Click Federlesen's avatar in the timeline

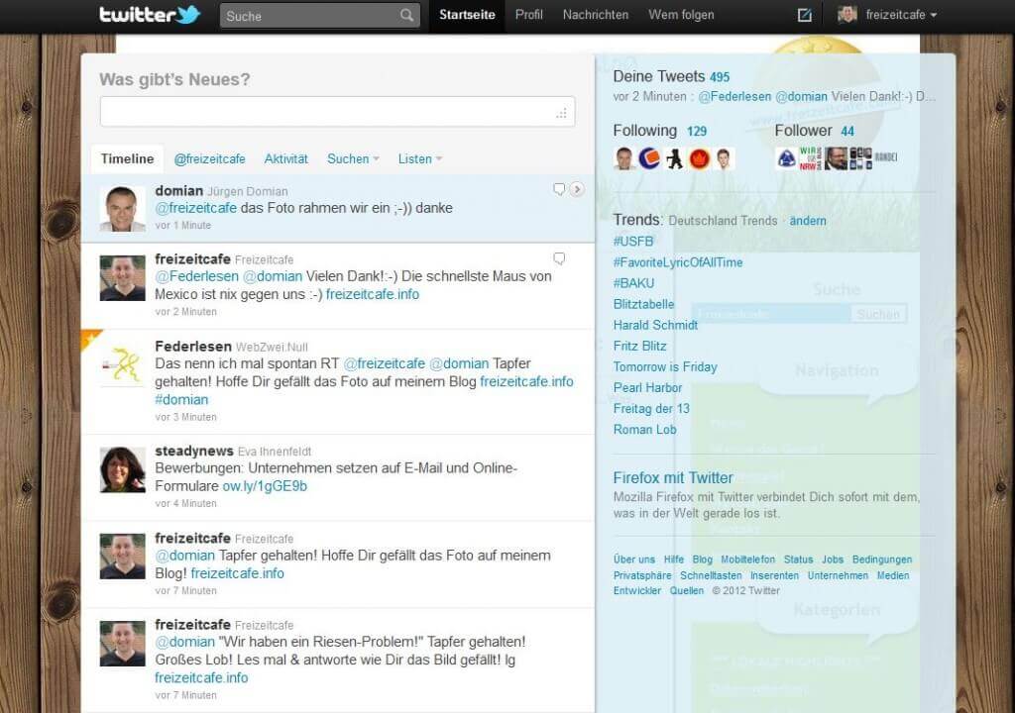[122, 364]
